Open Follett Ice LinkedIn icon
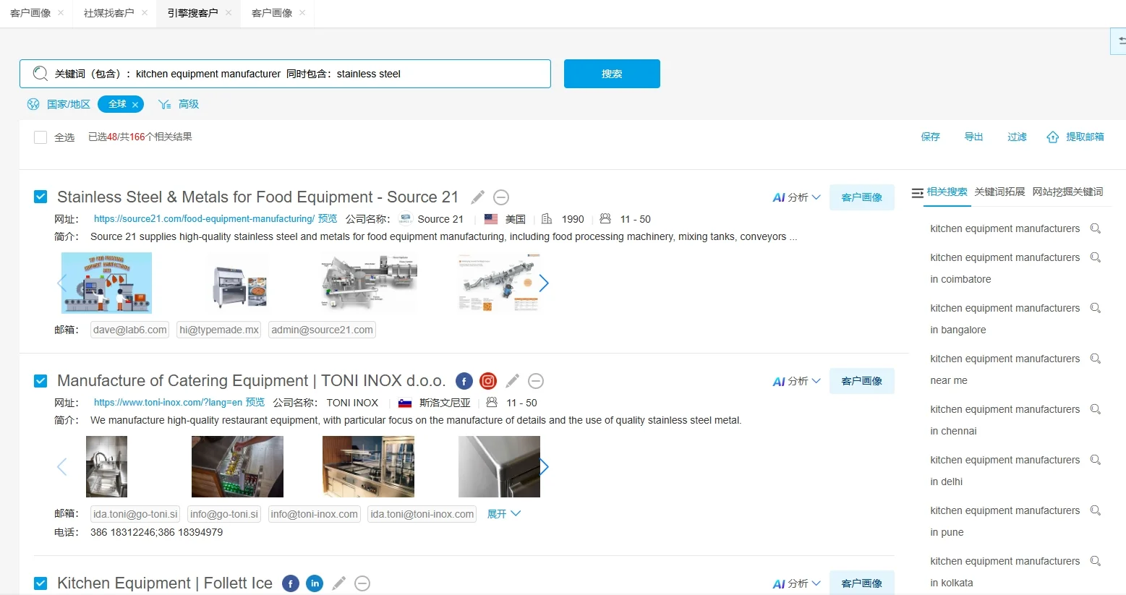This screenshot has height=595, width=1126. (x=315, y=583)
